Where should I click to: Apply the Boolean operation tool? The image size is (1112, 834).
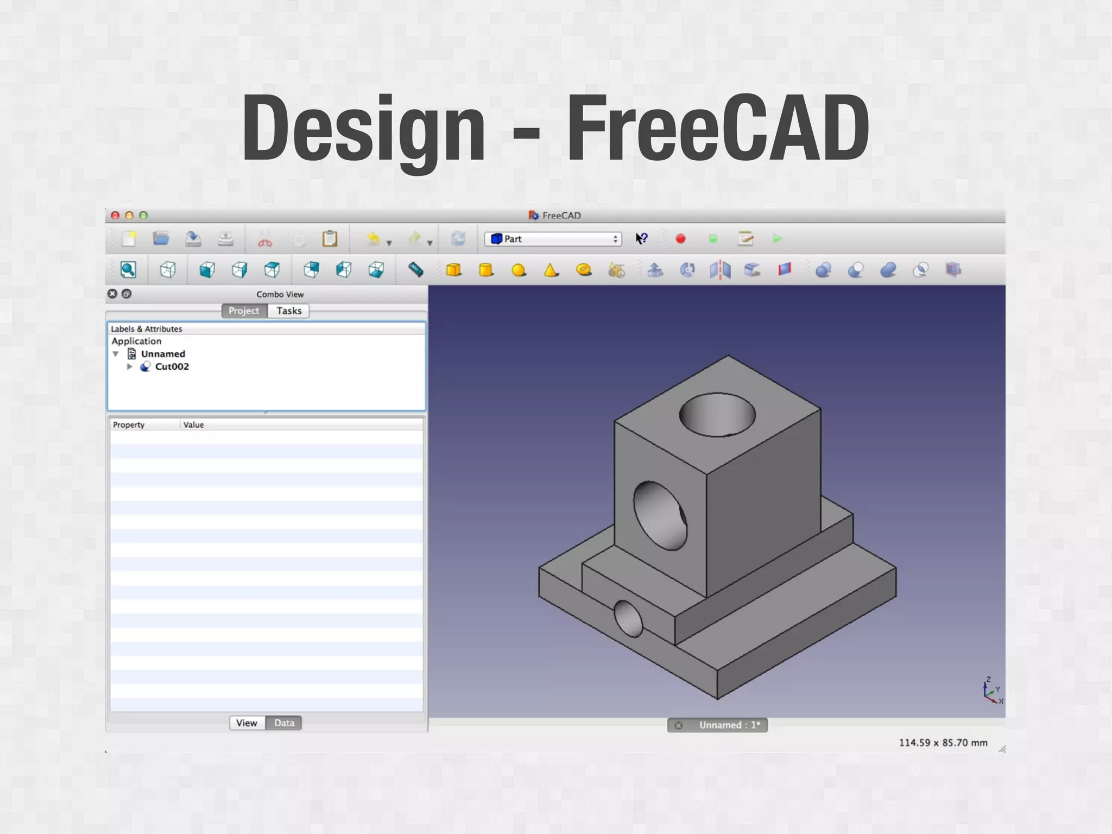tap(824, 270)
